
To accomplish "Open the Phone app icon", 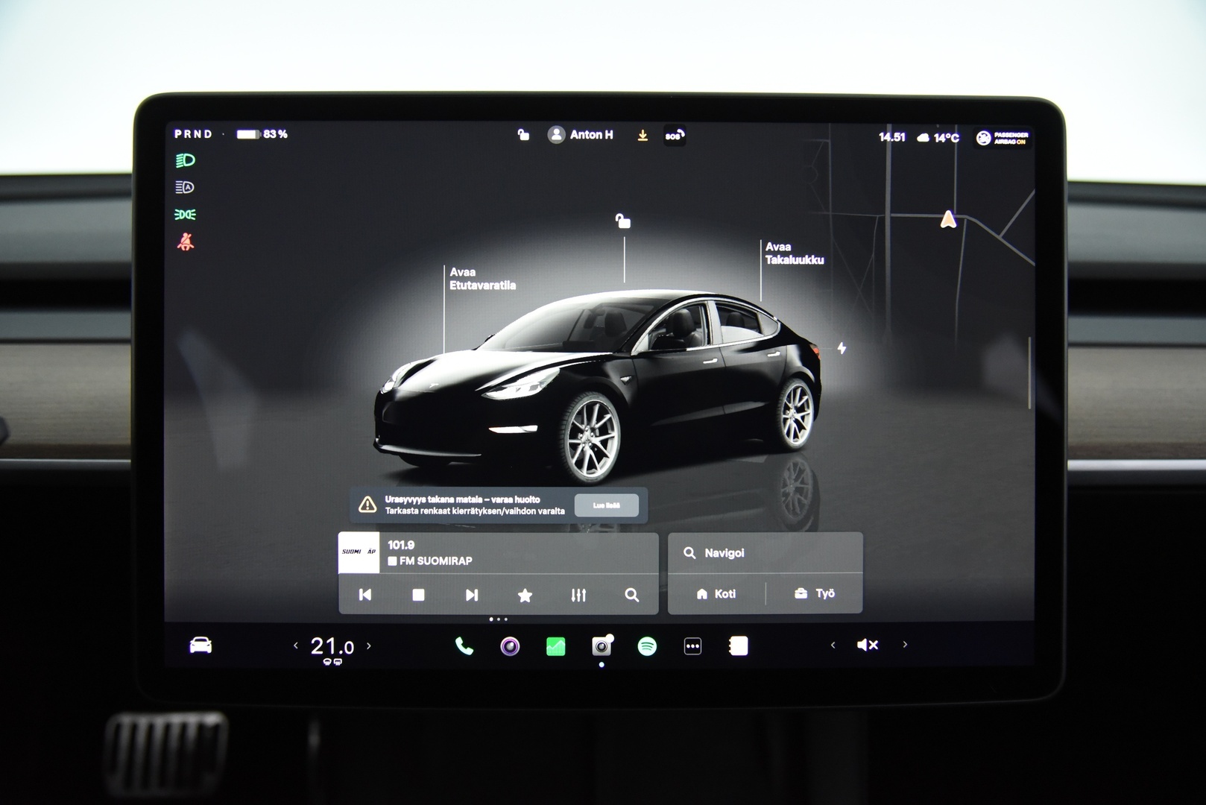I will (464, 645).
